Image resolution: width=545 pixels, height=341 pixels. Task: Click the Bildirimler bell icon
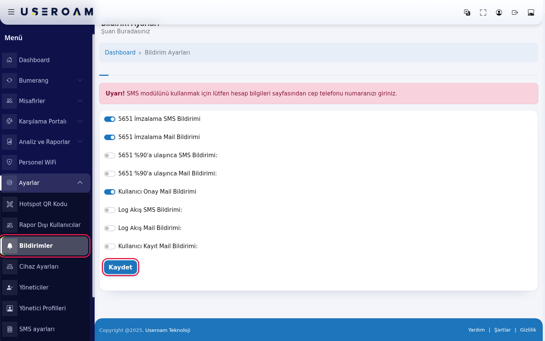click(x=10, y=246)
